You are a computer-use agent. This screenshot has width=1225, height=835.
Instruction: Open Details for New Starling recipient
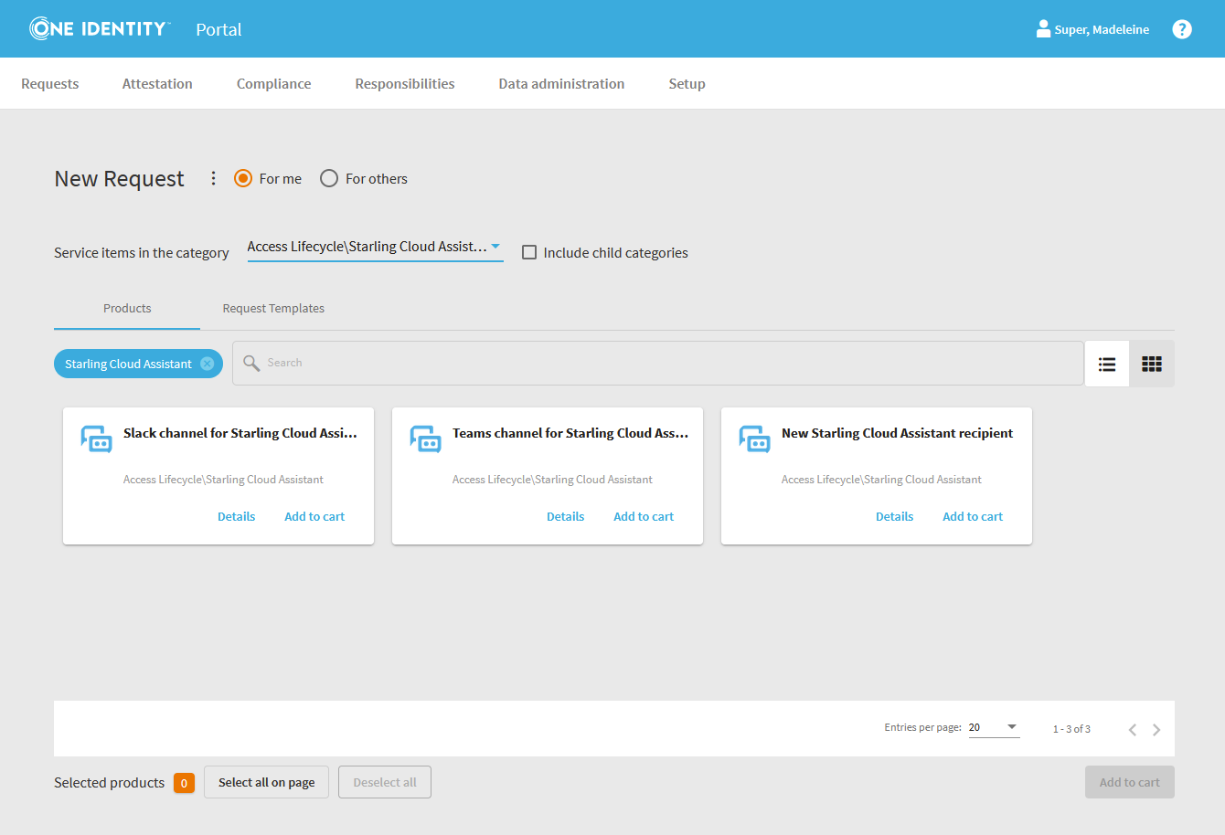tap(894, 516)
